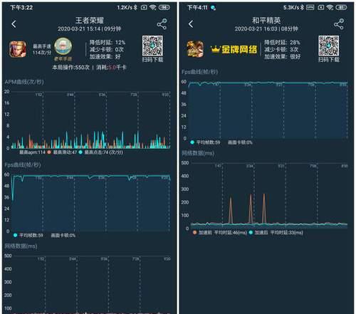Tap QR code on 和平精英 report
The image size is (356, 314).
point(328,46)
